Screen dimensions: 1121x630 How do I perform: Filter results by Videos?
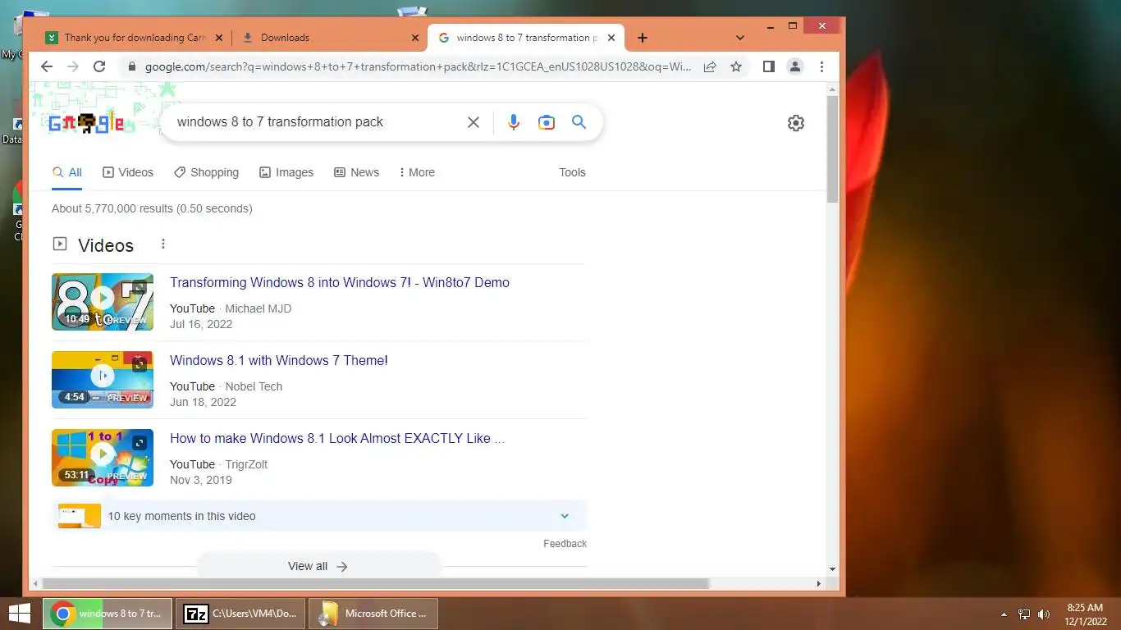tap(128, 172)
